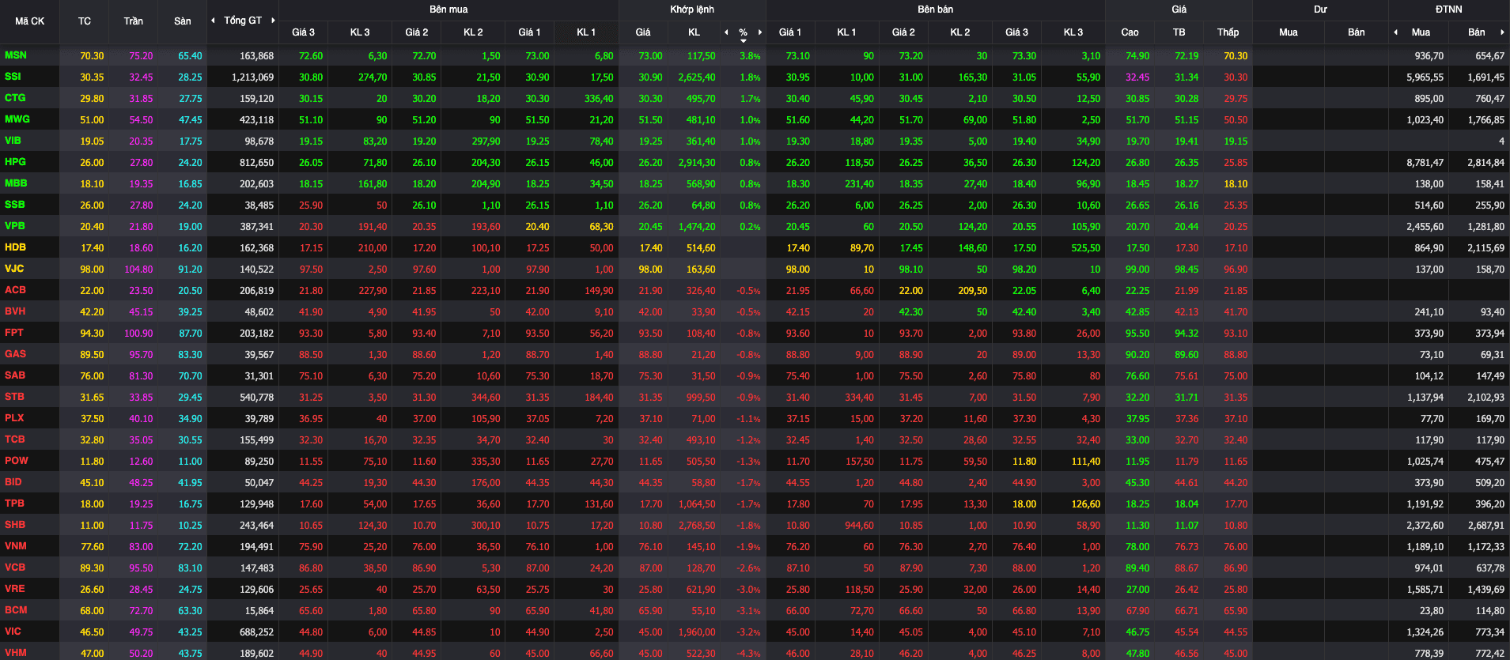Sort table by Mã CK column header
This screenshot has height=660, width=1510.
point(30,21)
